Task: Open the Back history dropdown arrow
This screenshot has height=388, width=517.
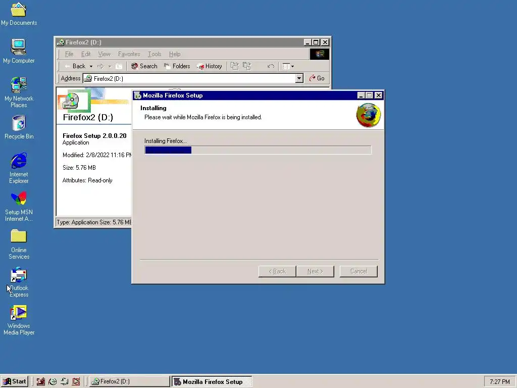Action: tap(91, 66)
